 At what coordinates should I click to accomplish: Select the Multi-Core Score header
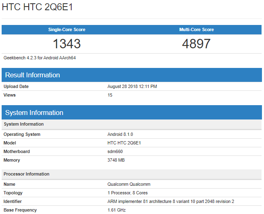tap(196, 30)
